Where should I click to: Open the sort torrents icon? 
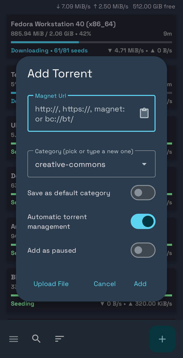click(x=59, y=339)
